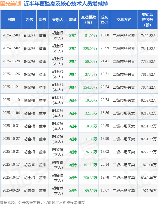Click the average price 19.68
Screen dimensions: 158x205
click(x=105, y=35)
